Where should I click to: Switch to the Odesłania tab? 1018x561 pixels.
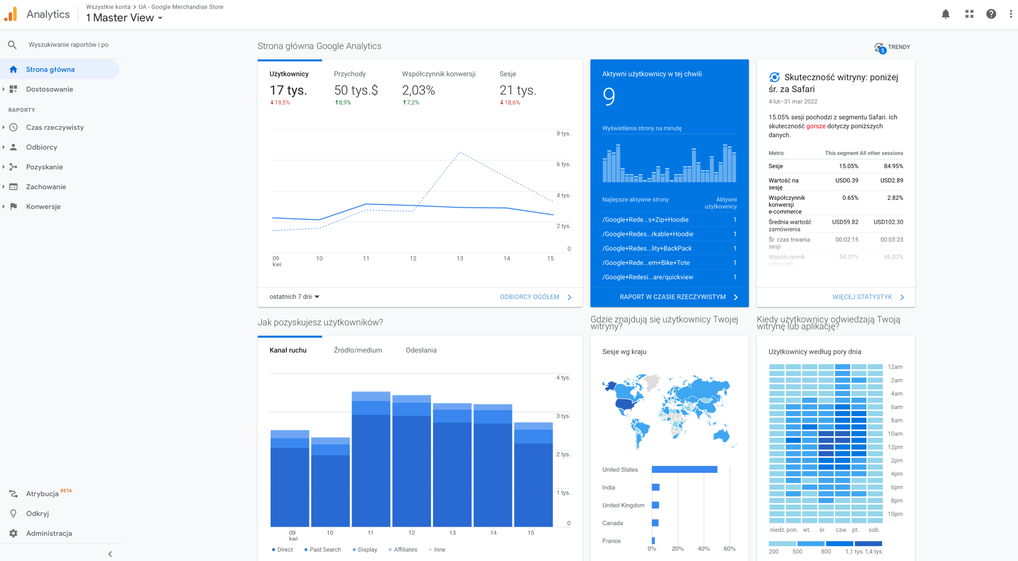tap(421, 350)
